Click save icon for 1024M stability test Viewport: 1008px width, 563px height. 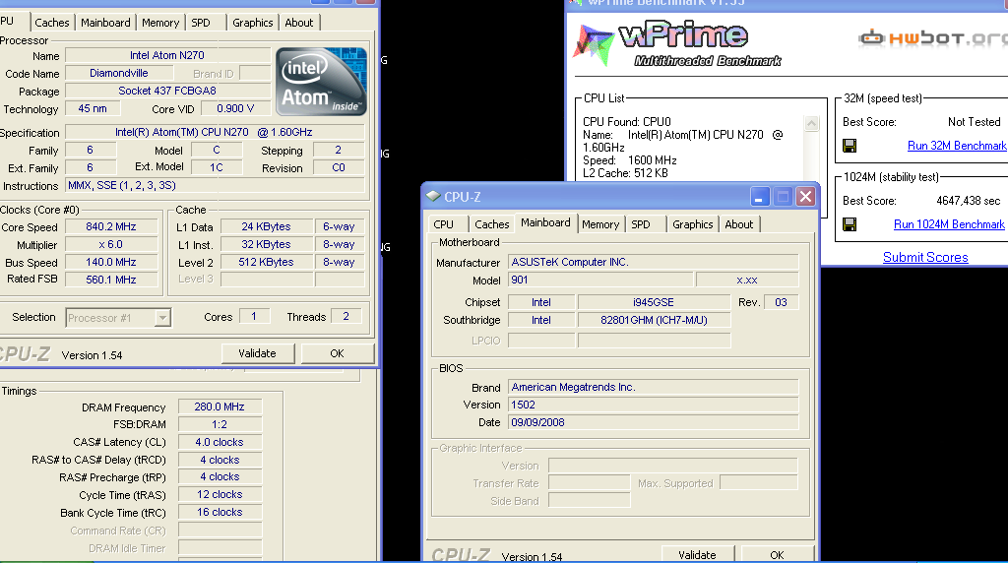pos(850,224)
